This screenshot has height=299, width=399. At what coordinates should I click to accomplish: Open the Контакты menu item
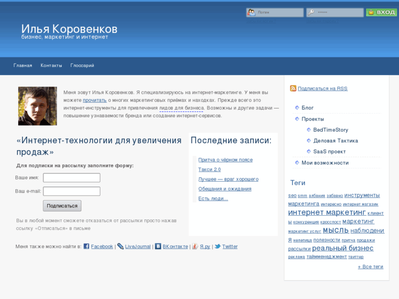51,65
